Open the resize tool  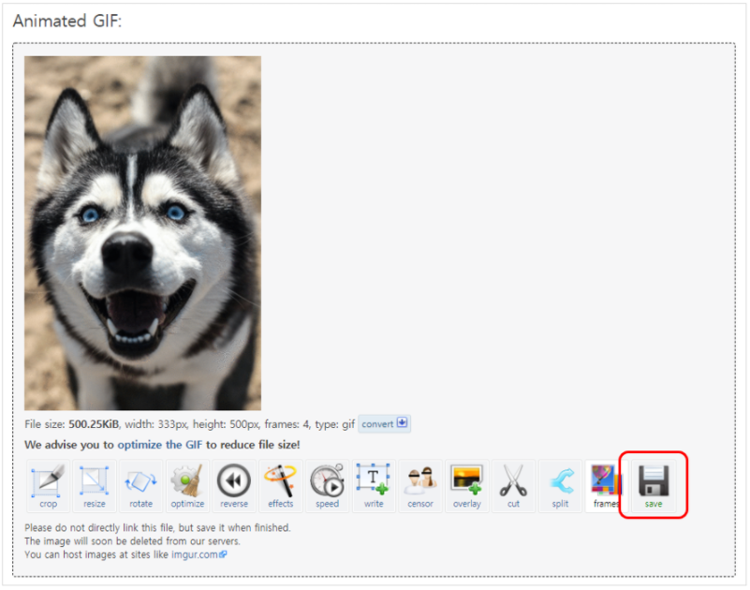95,486
